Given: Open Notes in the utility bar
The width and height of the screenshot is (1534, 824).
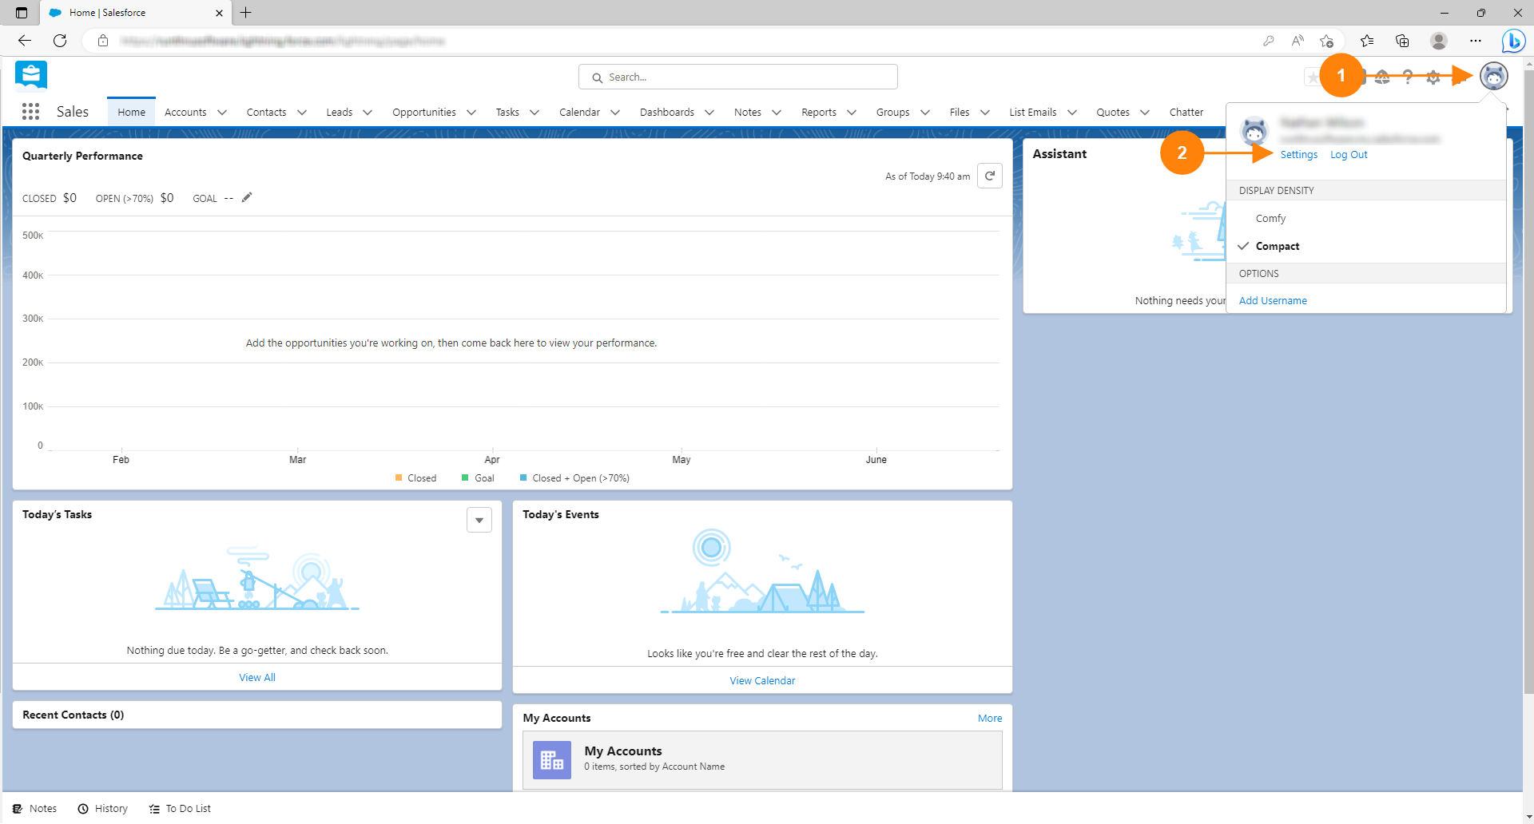Looking at the screenshot, I should (35, 809).
